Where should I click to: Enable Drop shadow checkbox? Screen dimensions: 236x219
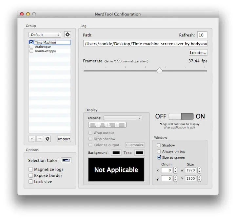90,139
